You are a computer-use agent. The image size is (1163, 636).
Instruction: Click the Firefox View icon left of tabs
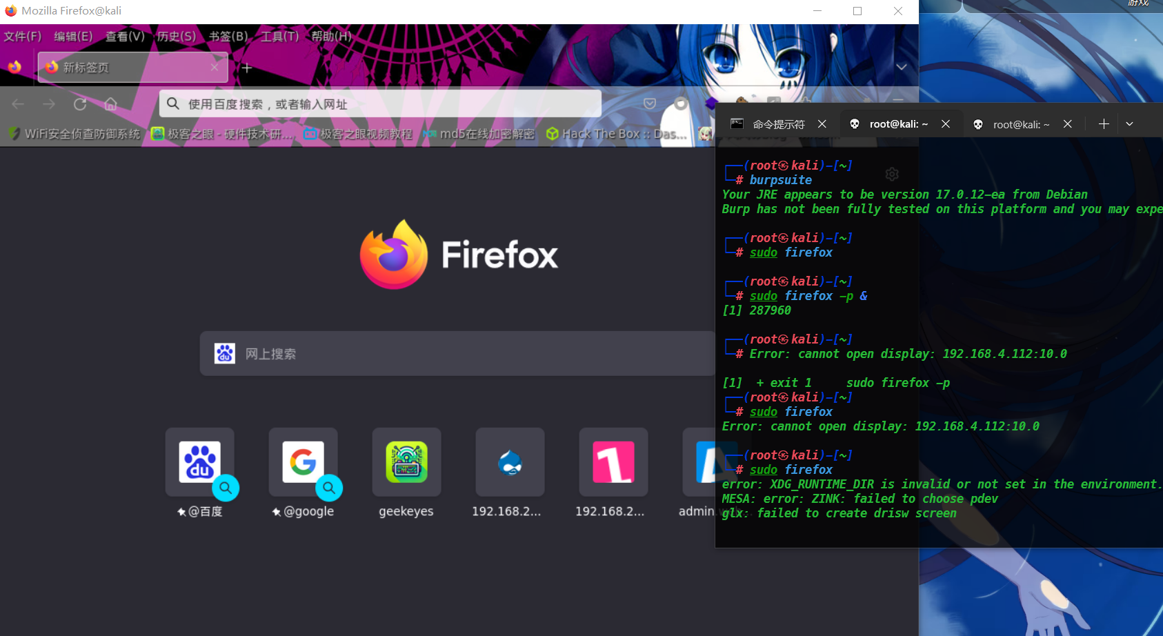click(14, 67)
